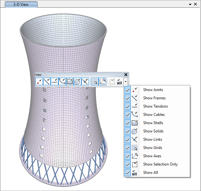Viewport: 201px width, 191px height.
Task: Click grids icon in dropdown menu row
Action: click(135, 148)
